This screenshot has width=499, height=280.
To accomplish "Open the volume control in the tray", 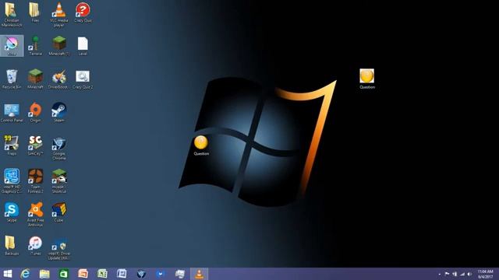I will pyautogui.click(x=469, y=274).
